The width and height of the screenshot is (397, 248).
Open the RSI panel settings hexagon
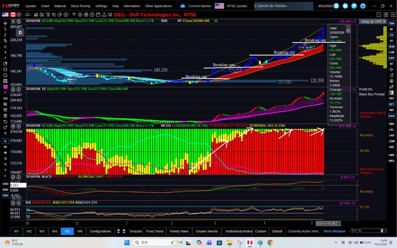(13, 203)
